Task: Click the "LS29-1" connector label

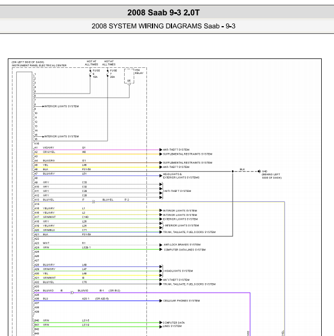Action: point(86,248)
